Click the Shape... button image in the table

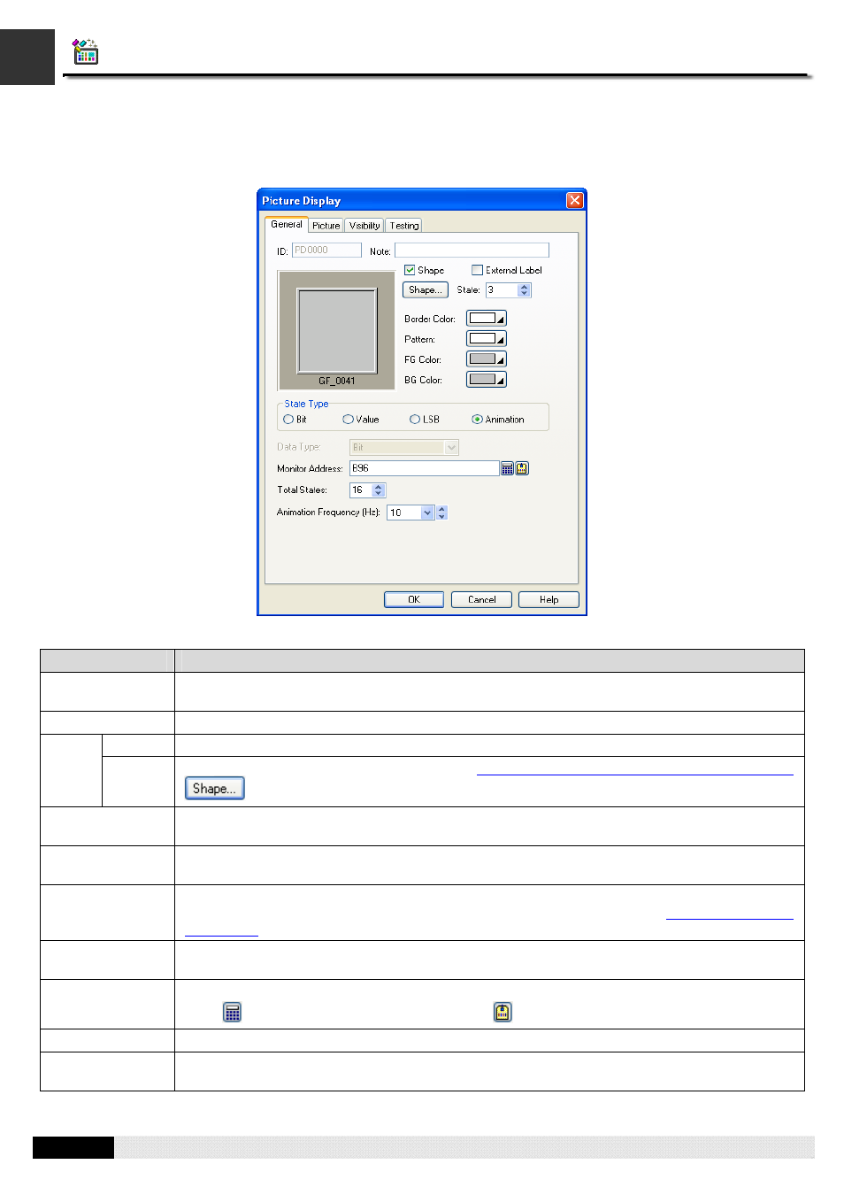point(215,788)
